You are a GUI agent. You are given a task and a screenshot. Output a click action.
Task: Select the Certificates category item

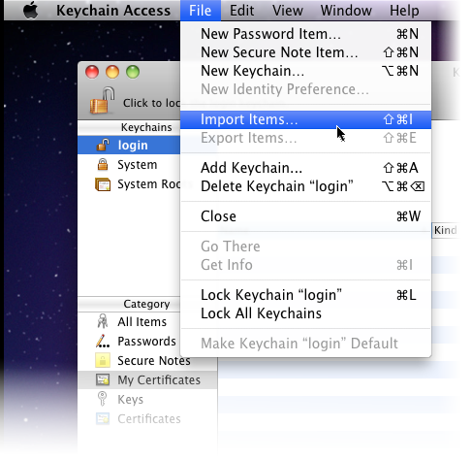pyautogui.click(x=149, y=419)
